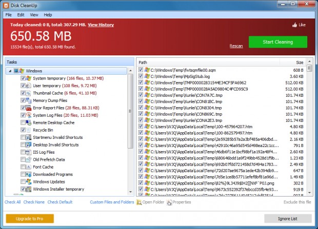
Task: Uncheck 100-457964207.htm file checkbox
Action: (141, 127)
